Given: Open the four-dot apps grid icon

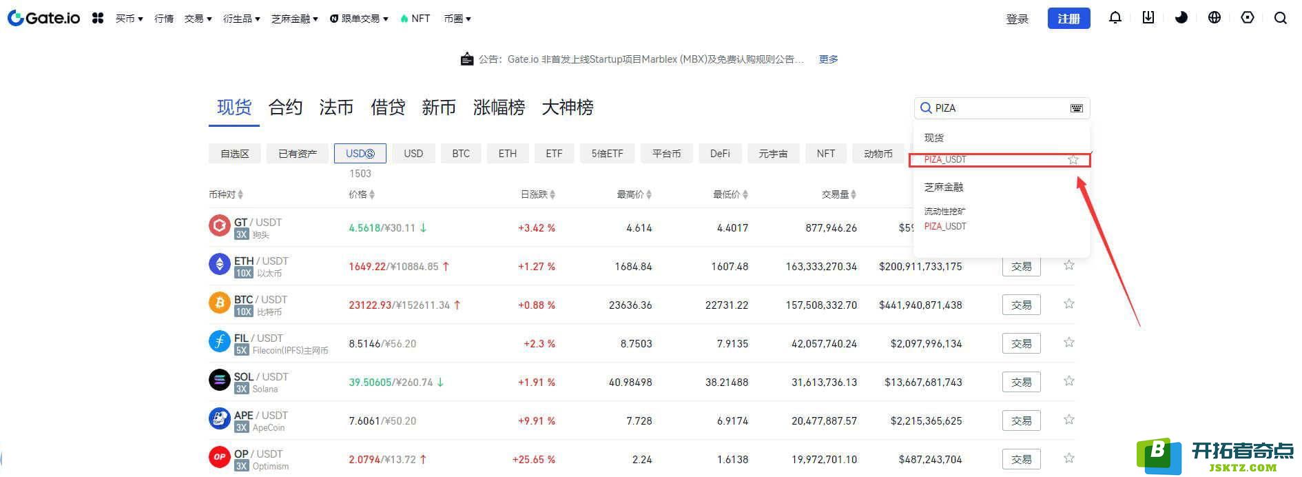Looking at the screenshot, I should click(x=98, y=19).
